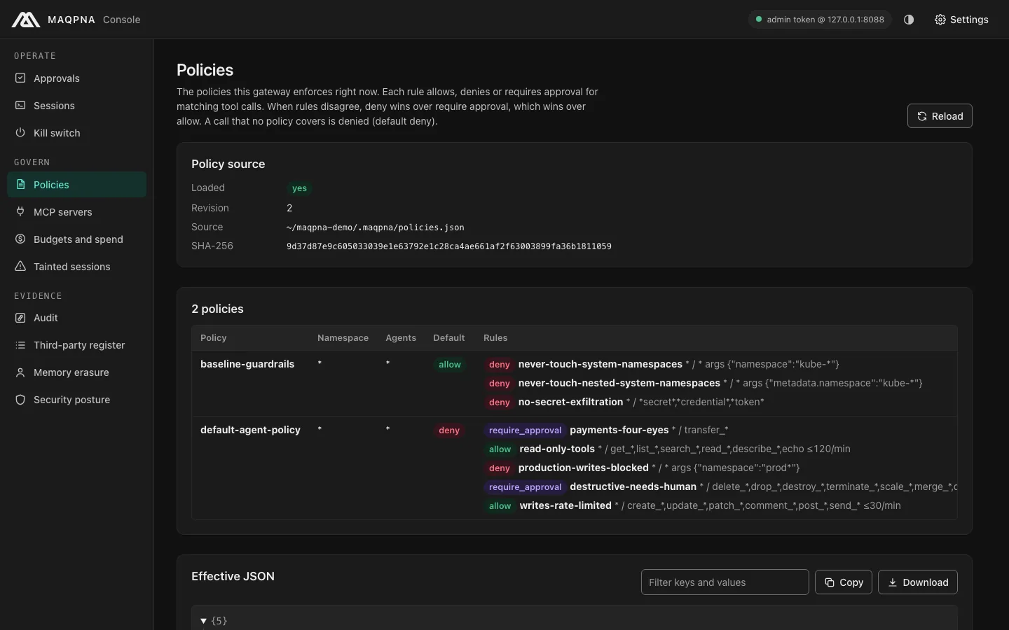Image resolution: width=1009 pixels, height=630 pixels.
Task: Toggle the dark/light theme switch
Action: pos(909,20)
